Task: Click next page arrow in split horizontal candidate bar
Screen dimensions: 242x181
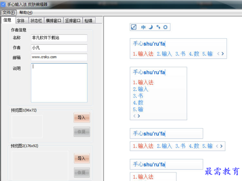Action: [222, 146]
